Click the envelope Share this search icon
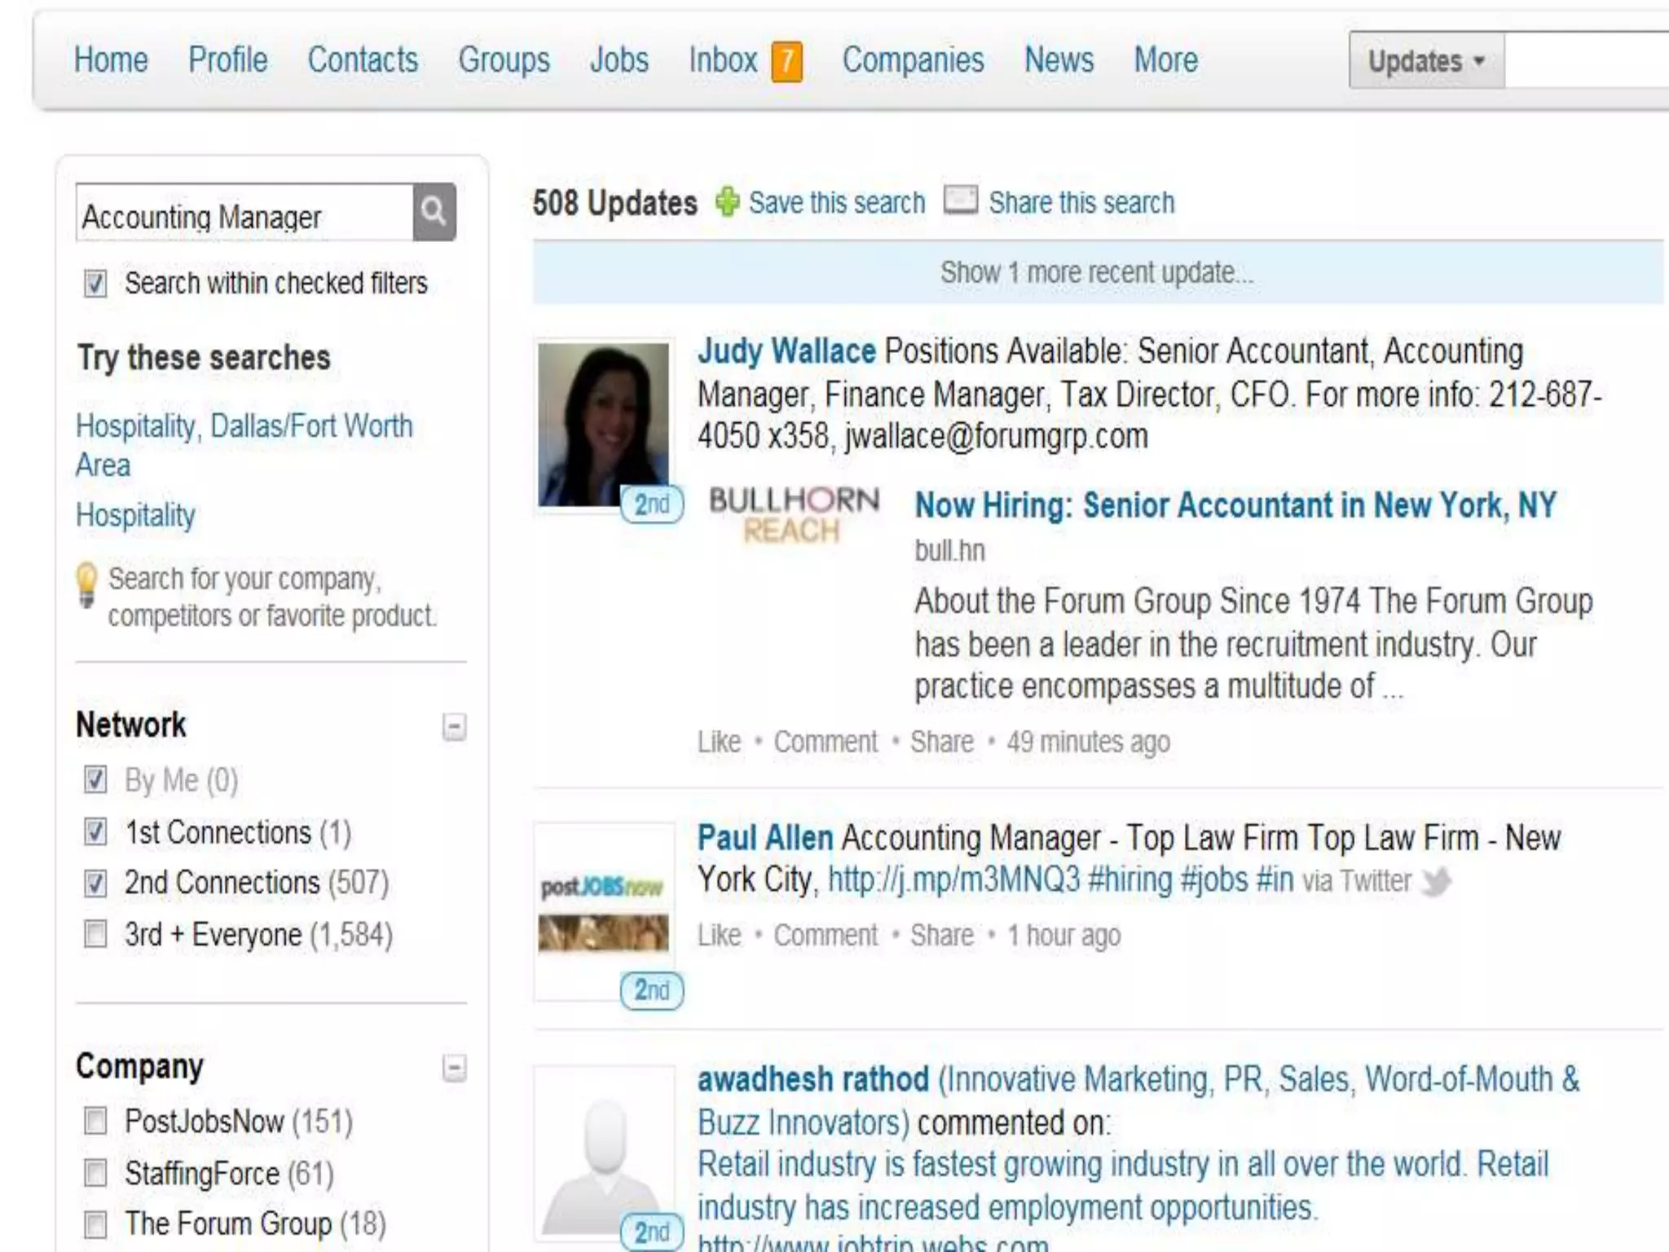 point(960,200)
